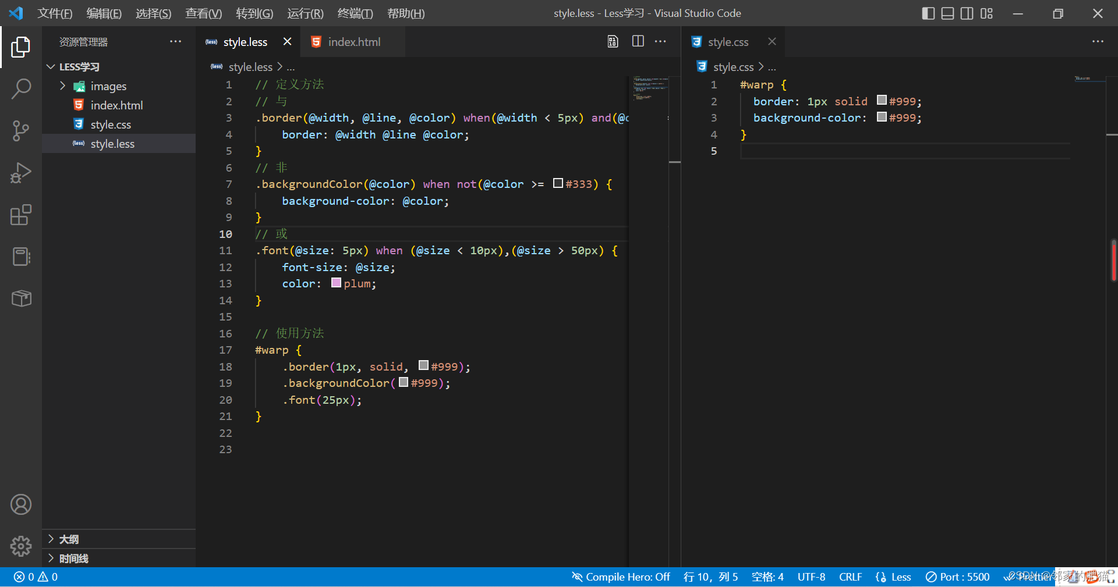This screenshot has height=587, width=1118.
Task: Open the 转到(G) menu
Action: pyautogui.click(x=254, y=13)
